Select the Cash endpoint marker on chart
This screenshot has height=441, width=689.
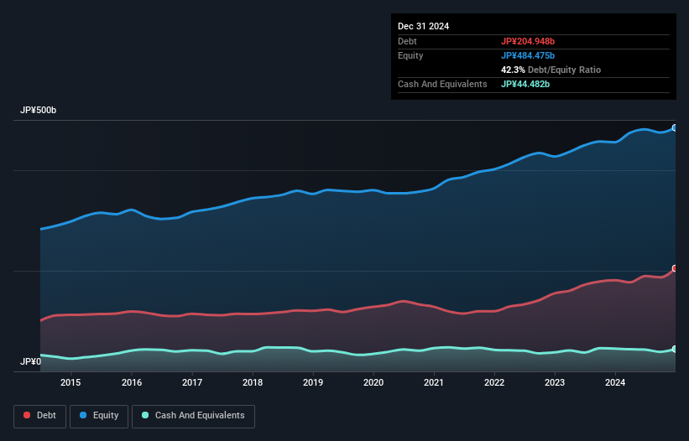click(x=675, y=349)
